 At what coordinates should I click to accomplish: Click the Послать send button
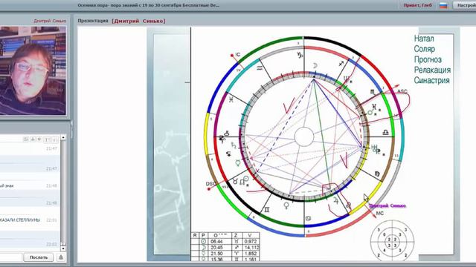click(x=39, y=257)
